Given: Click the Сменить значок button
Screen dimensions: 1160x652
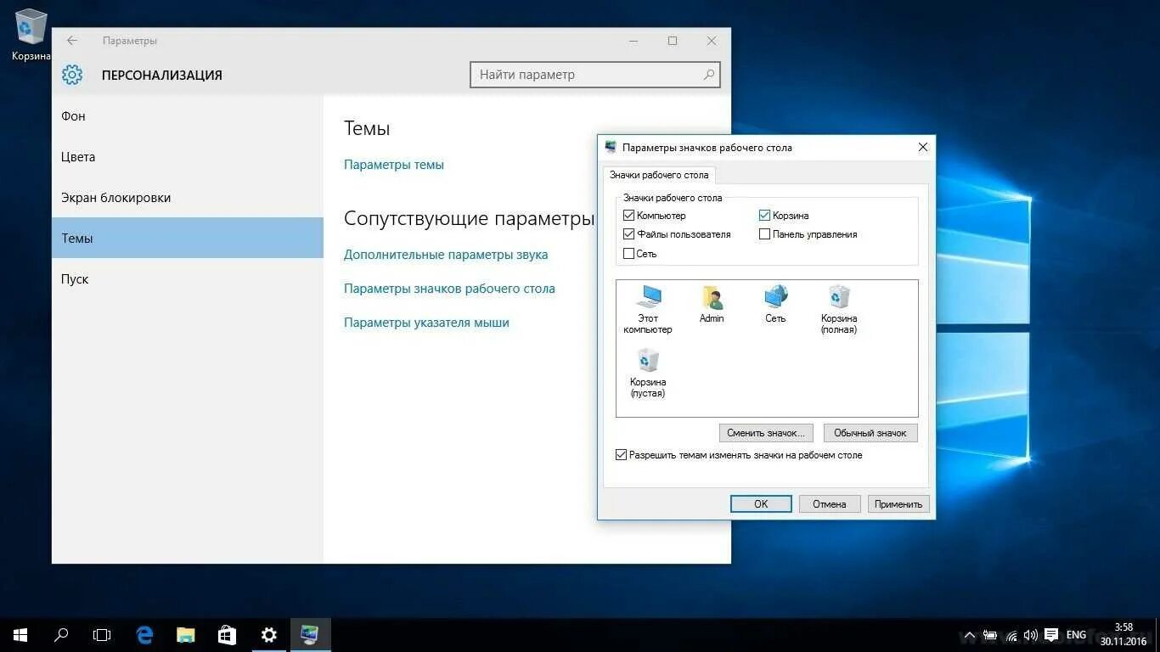Looking at the screenshot, I should point(766,433).
